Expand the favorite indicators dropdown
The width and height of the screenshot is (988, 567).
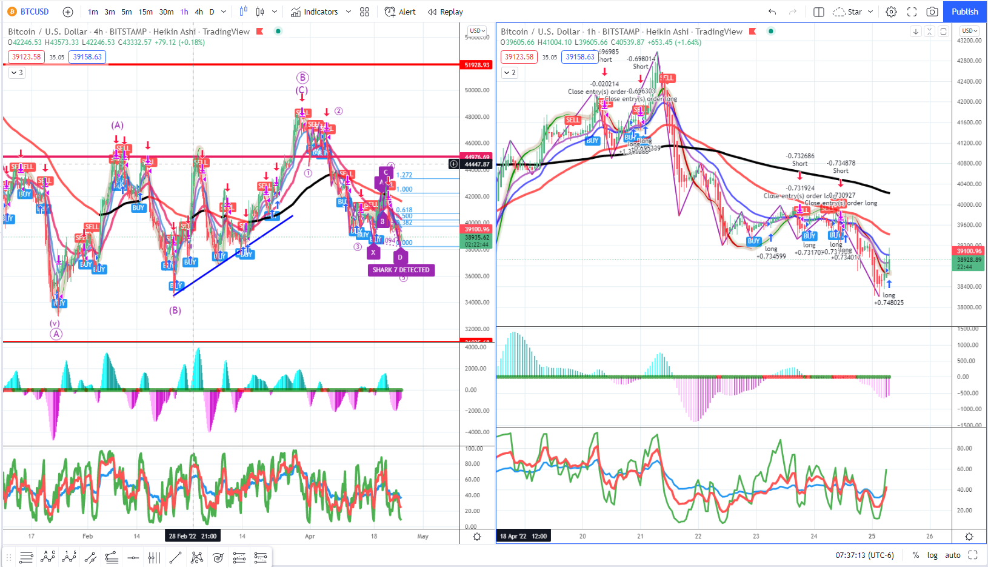click(349, 12)
